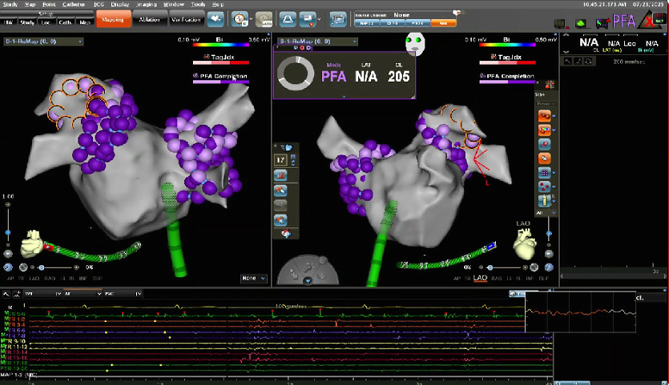Click the Verification button
Viewport: 669px width, 385px height.
[185, 18]
